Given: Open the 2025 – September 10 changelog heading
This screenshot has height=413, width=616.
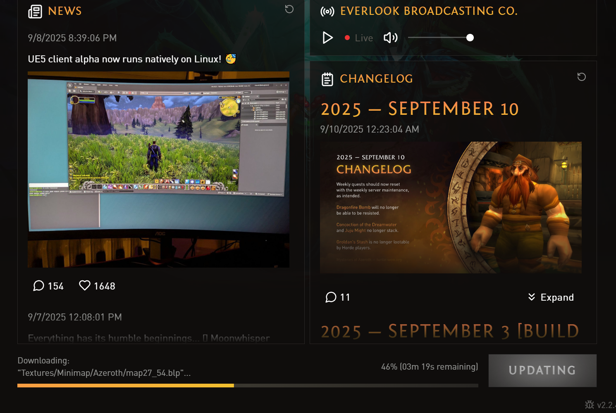Looking at the screenshot, I should pyautogui.click(x=420, y=109).
